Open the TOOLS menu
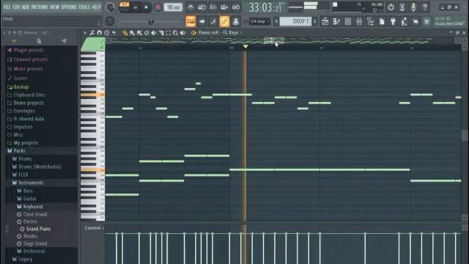Screen dimensions: 469x264 [84, 7]
